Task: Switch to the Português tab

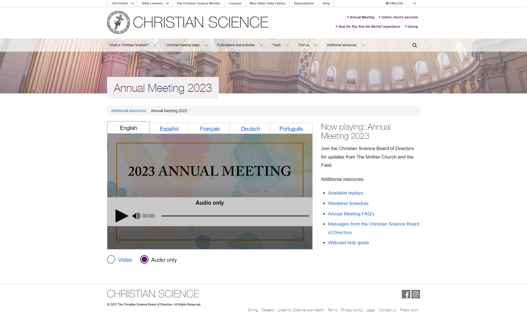Action: 291,129
